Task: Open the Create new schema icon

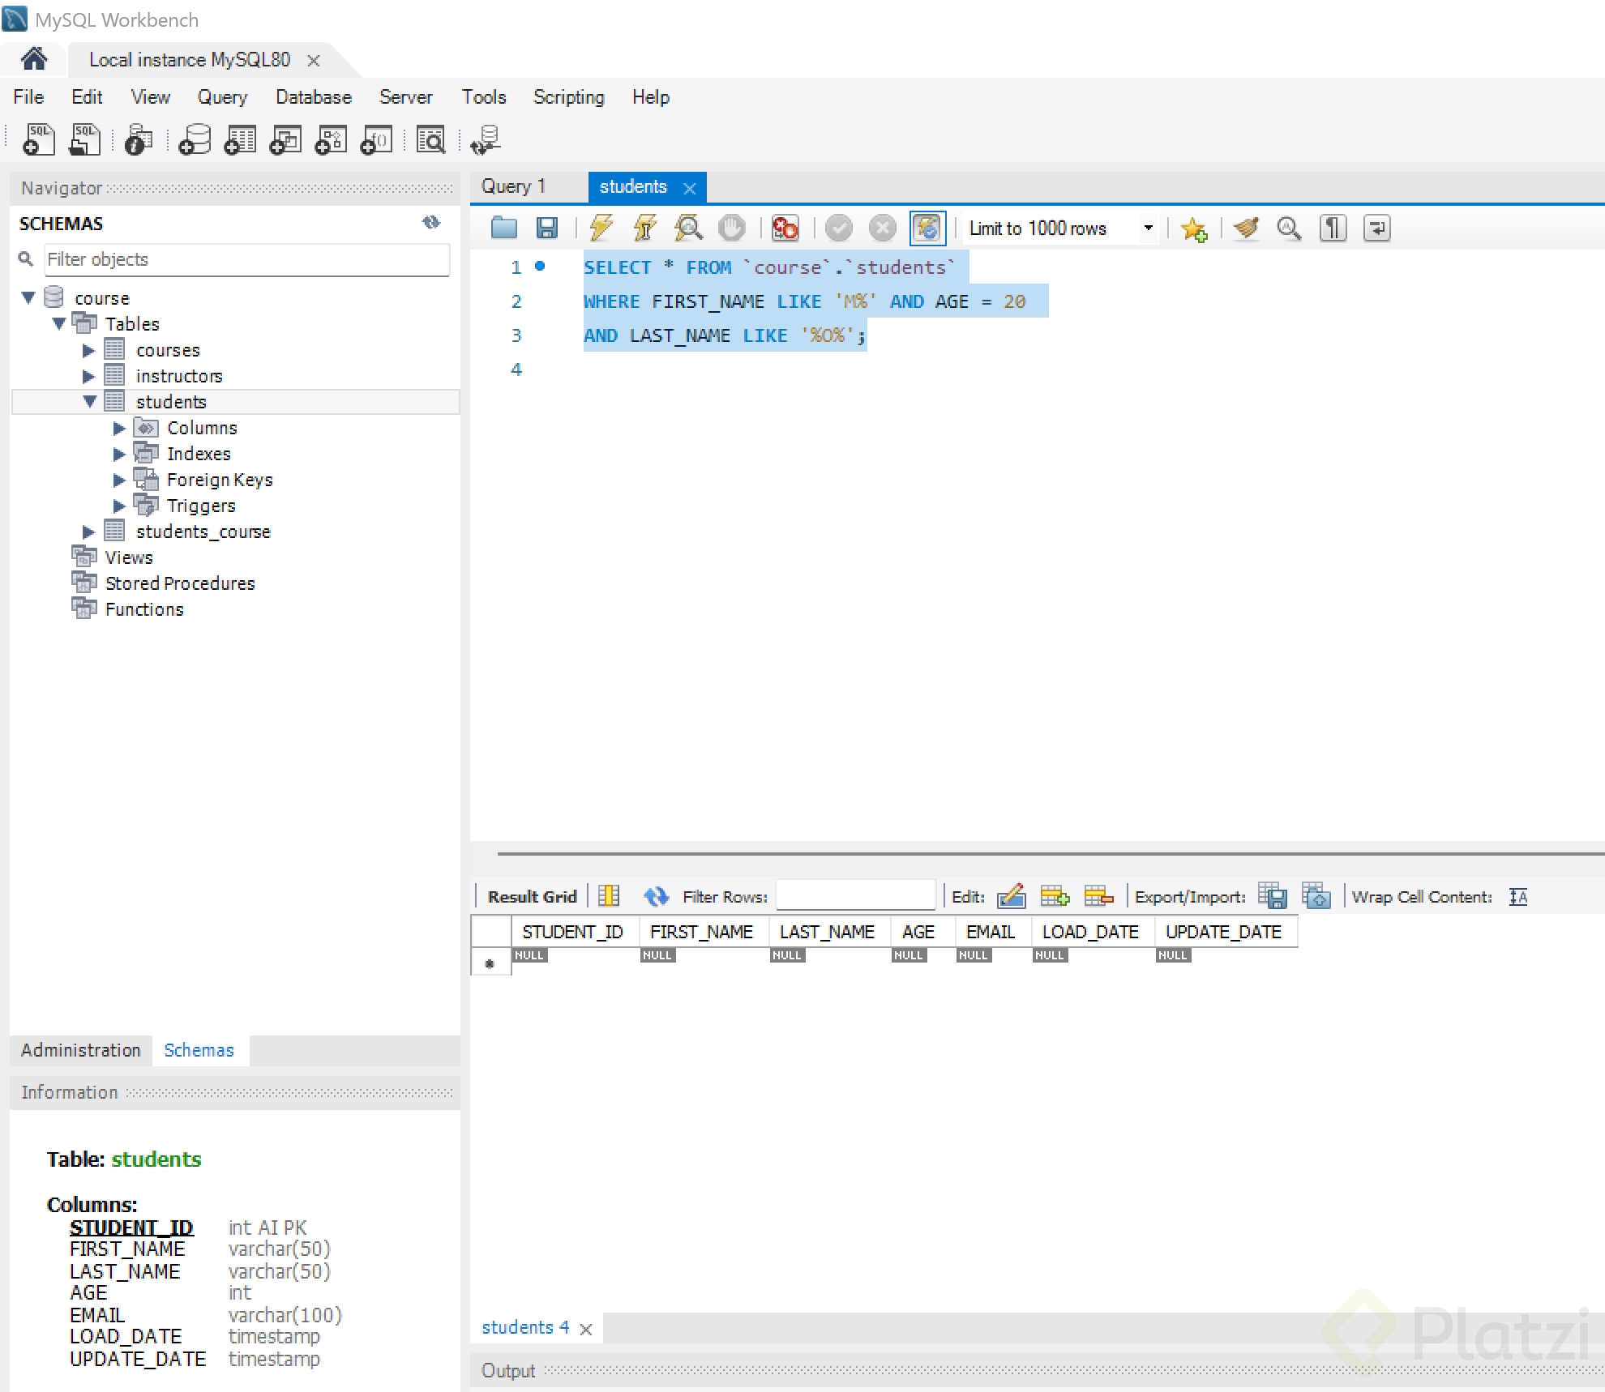Action: (195, 139)
